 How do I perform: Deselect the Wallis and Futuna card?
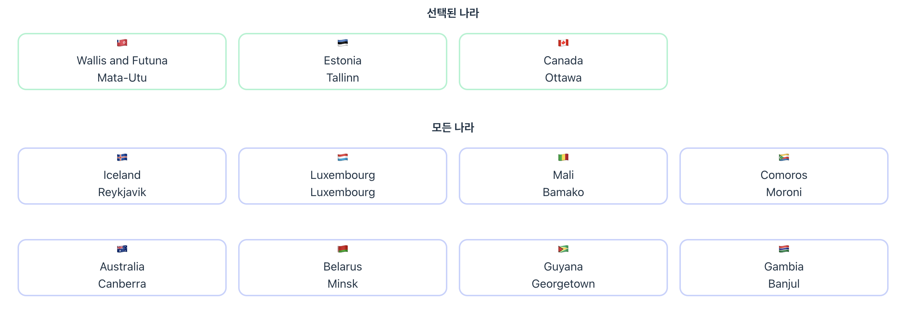(122, 61)
